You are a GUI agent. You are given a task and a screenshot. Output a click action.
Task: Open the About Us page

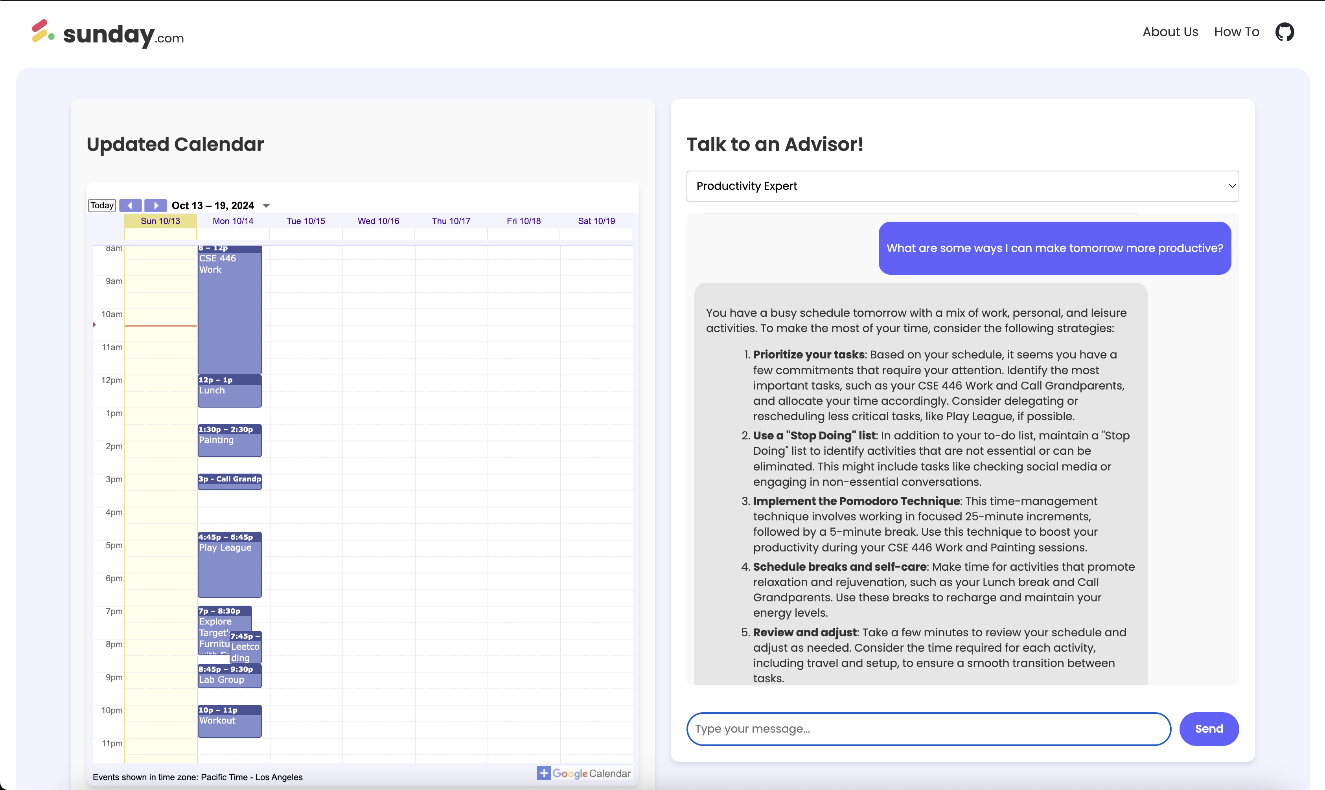[1170, 32]
